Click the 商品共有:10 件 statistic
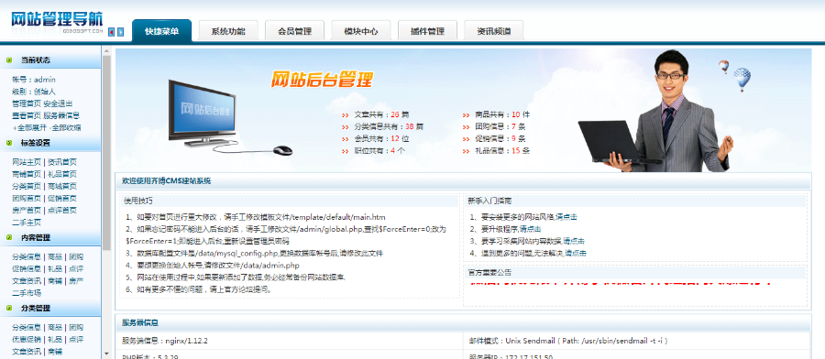Viewport: 825px width, 359px height. click(x=502, y=114)
